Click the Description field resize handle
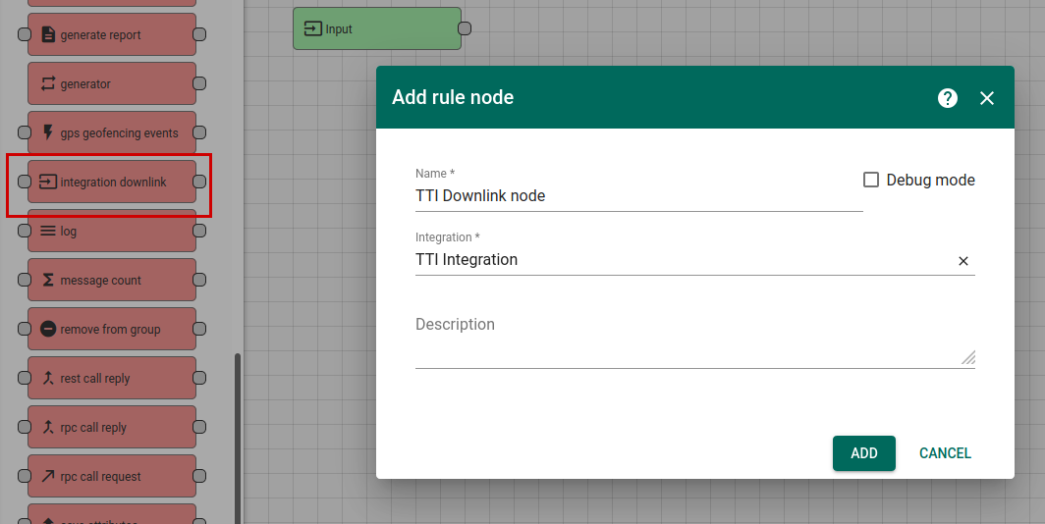1045x524 pixels. click(968, 357)
